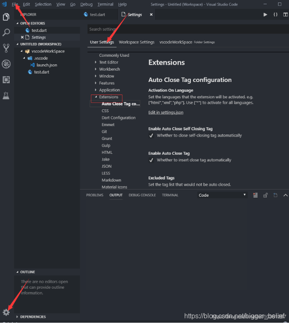
Task: Switch to the Terminal panel tab
Action: (170, 195)
